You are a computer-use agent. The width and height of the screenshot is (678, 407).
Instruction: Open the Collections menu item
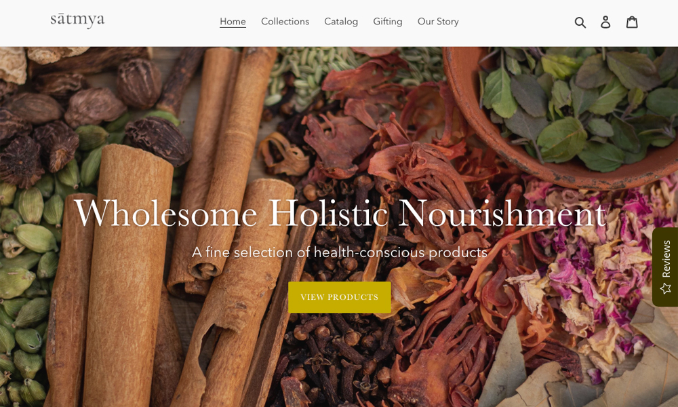click(285, 22)
